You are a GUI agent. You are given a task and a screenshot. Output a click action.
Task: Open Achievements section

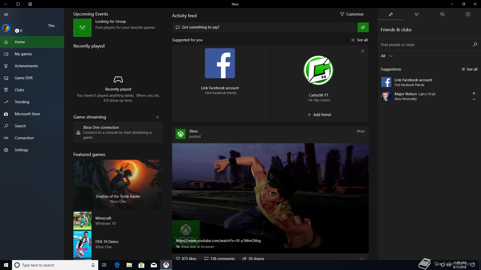click(32, 66)
